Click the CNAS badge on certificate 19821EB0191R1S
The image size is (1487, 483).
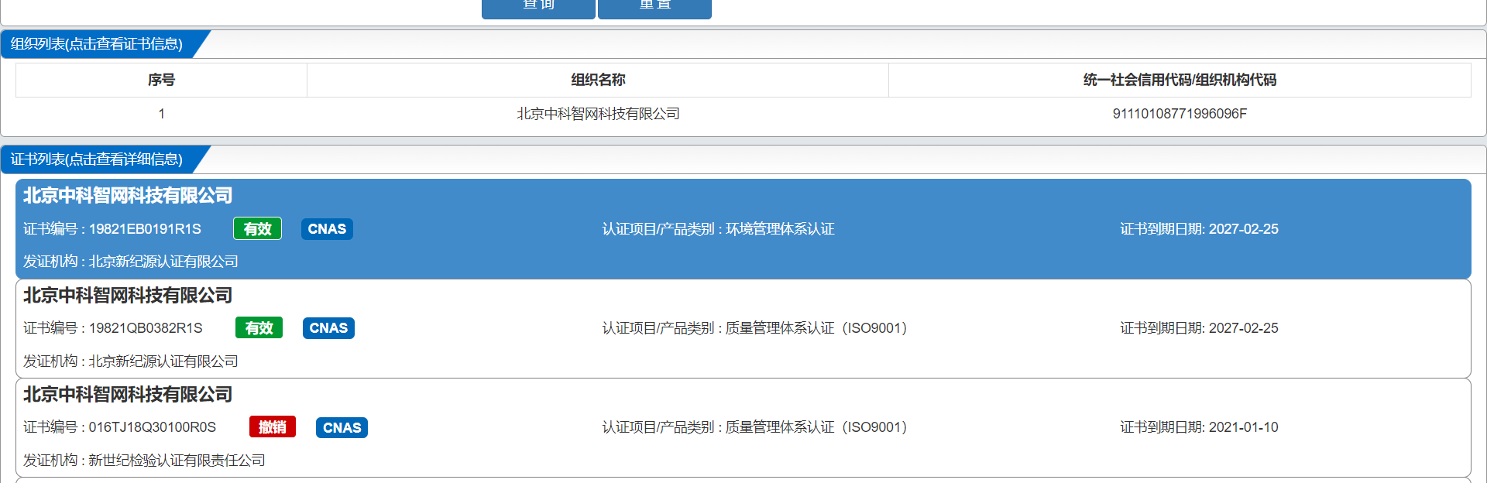(327, 229)
